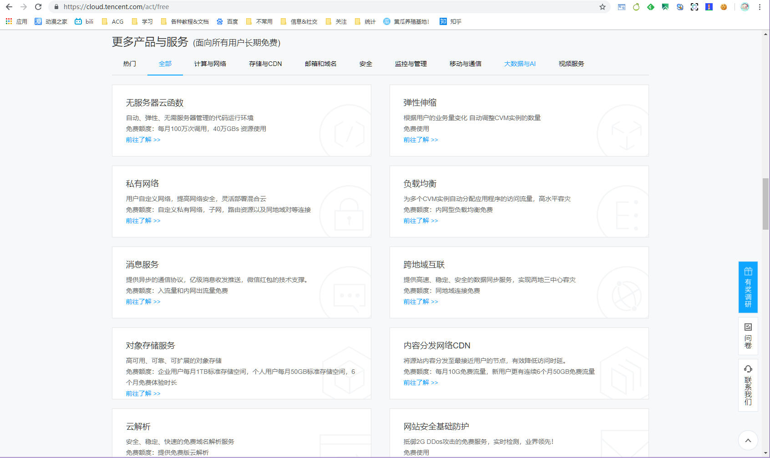Click 前往了解 under 无服务器云函数
The width and height of the screenshot is (770, 458).
click(143, 140)
